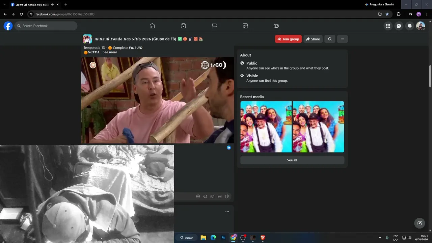Toggle the bookmark star
The width and height of the screenshot is (432, 243).
(x=387, y=14)
